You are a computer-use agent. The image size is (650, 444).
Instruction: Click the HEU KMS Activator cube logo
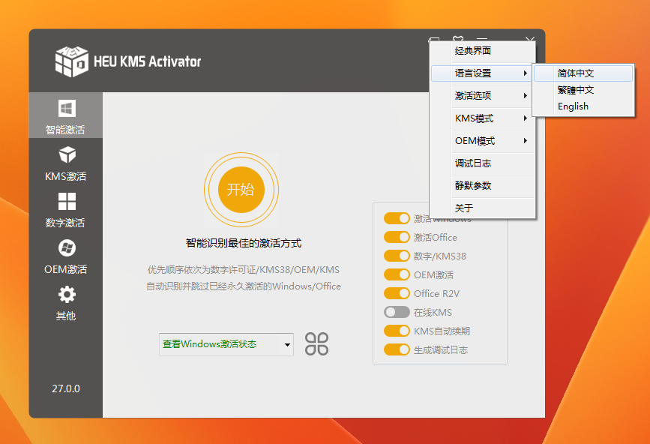pos(72,61)
